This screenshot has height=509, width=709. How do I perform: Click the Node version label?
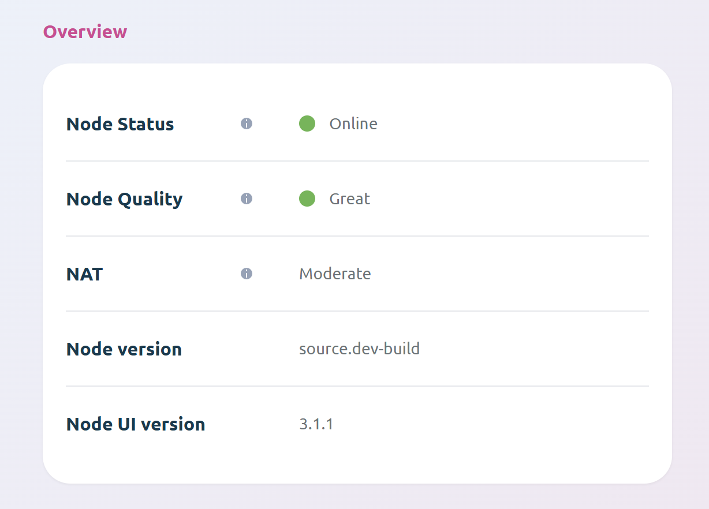(x=124, y=349)
